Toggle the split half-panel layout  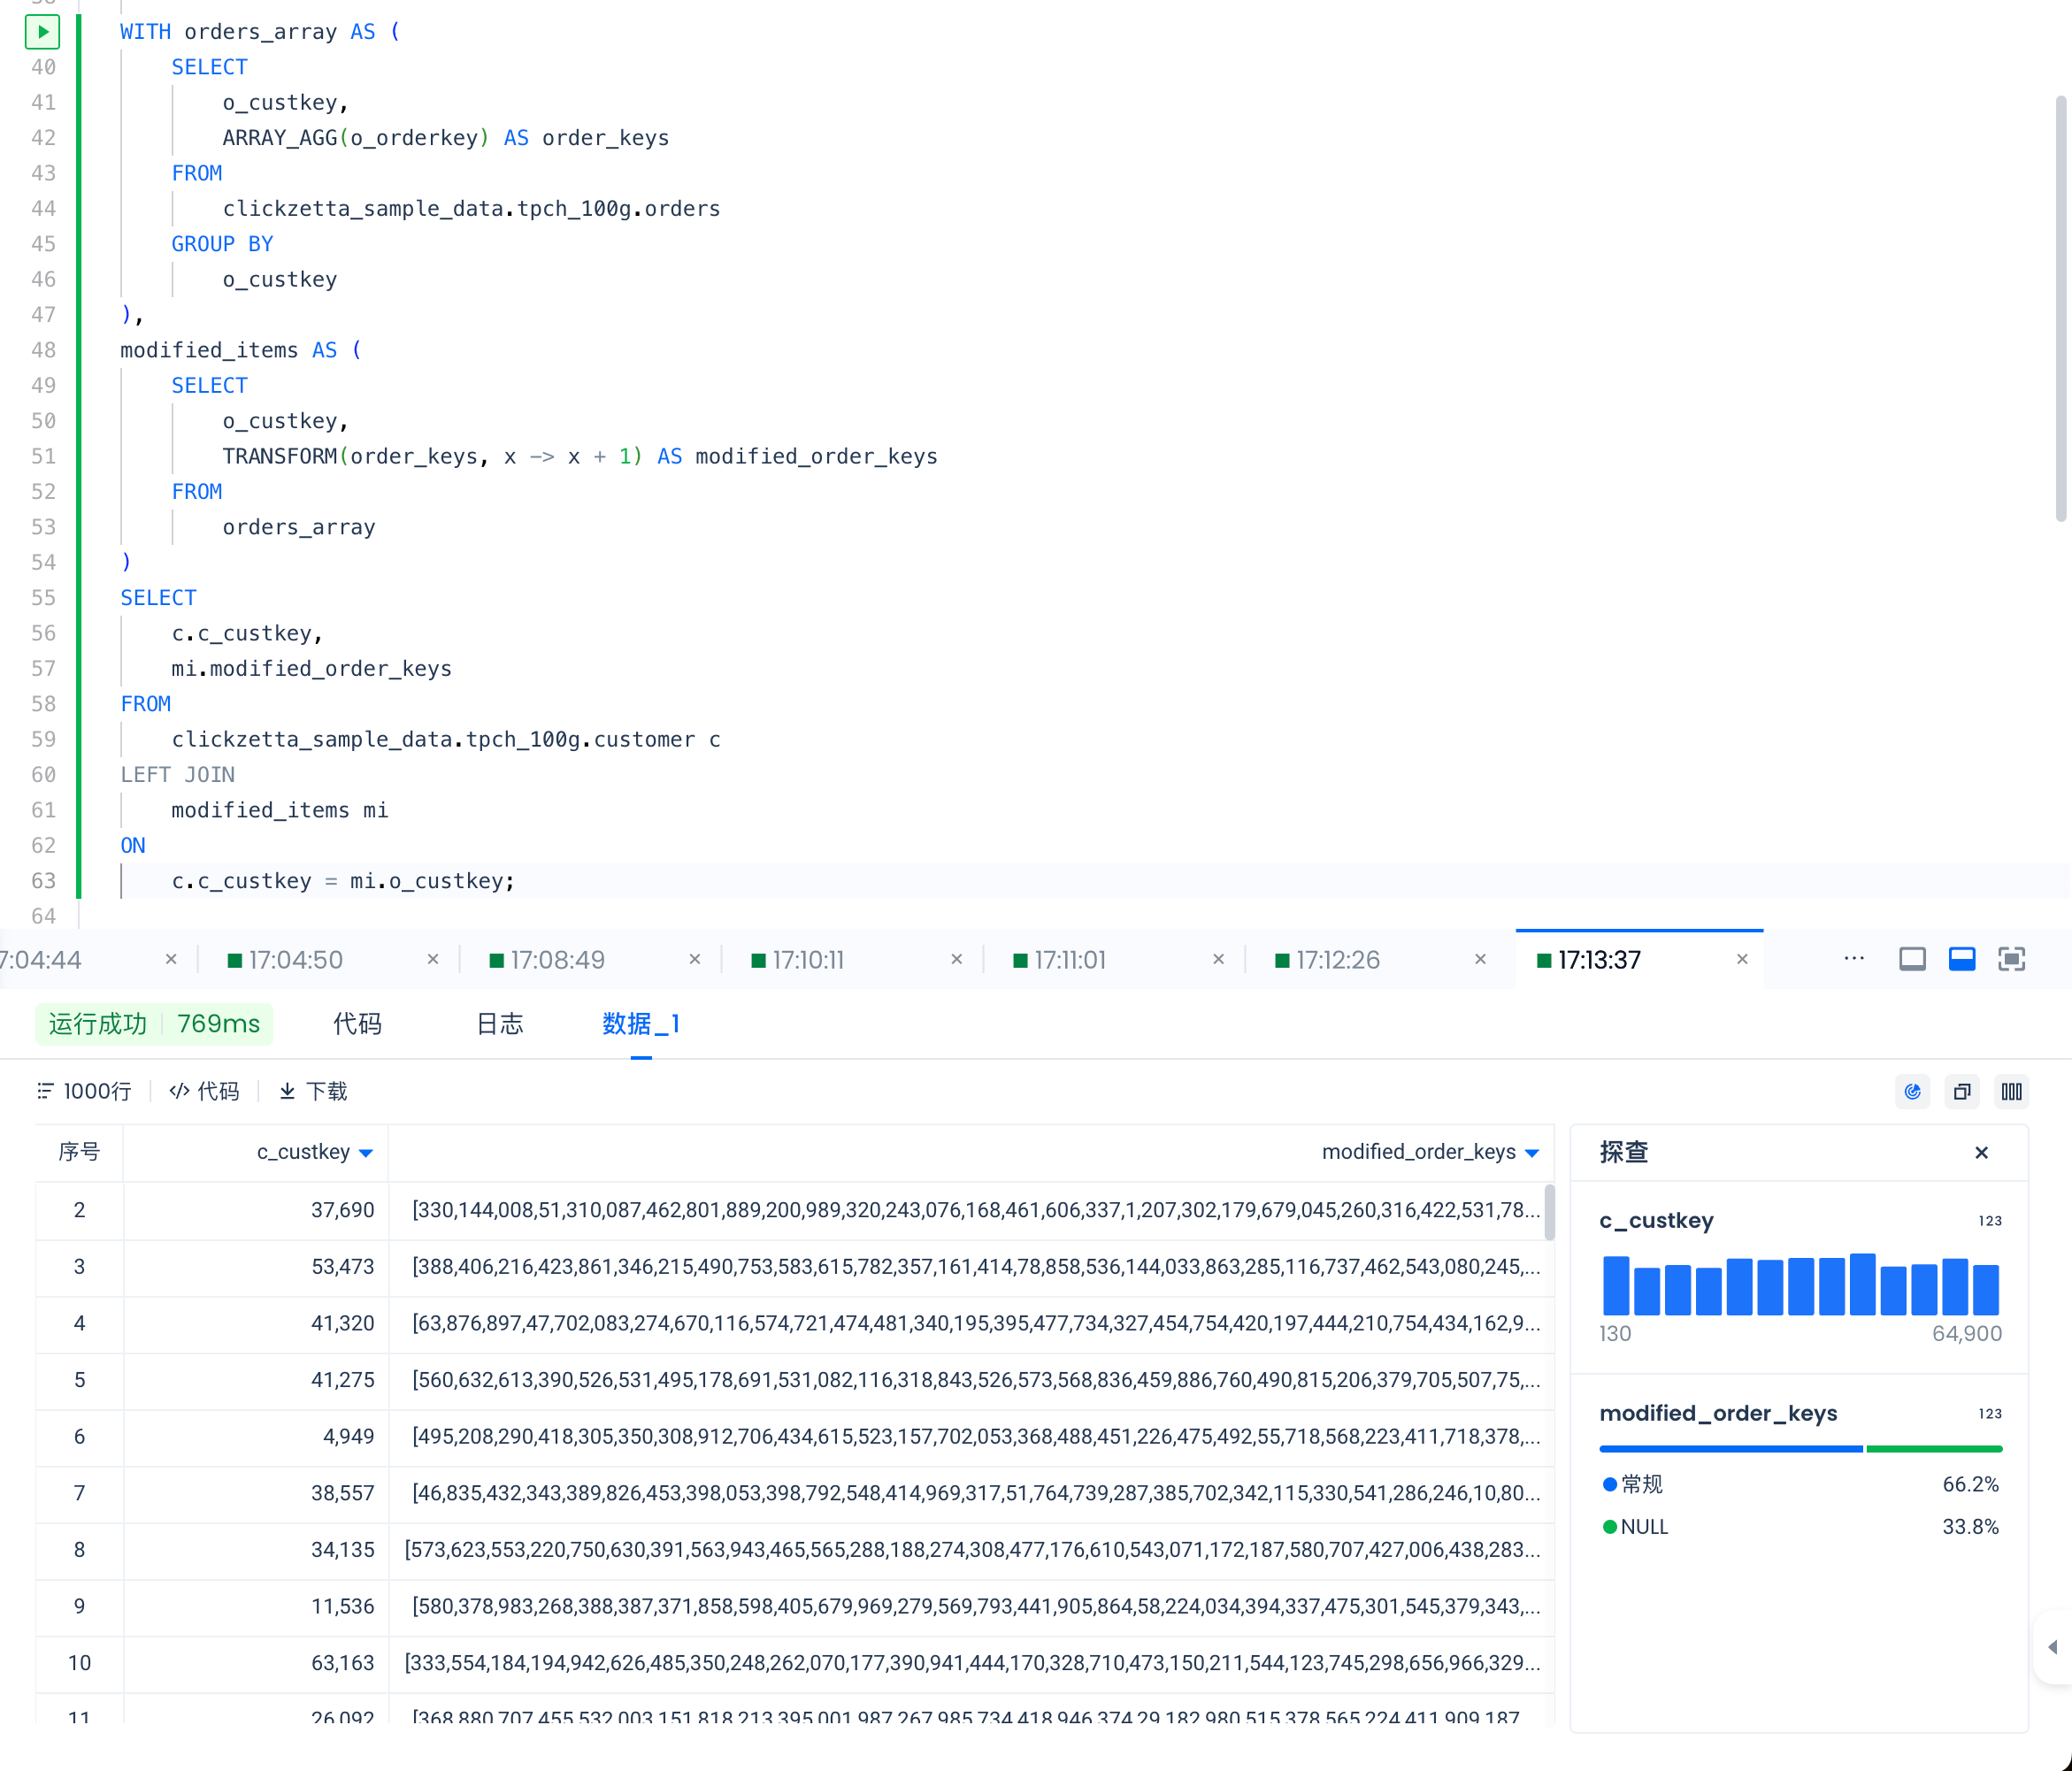click(1962, 960)
